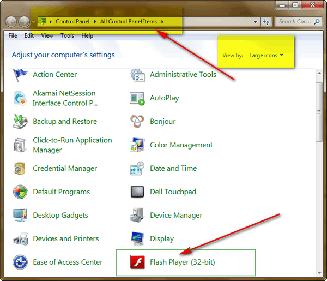Image resolution: width=327 pixels, height=281 pixels.
Task: Expand the arrow before Control Panel breadcrumb
Action: (x=51, y=22)
